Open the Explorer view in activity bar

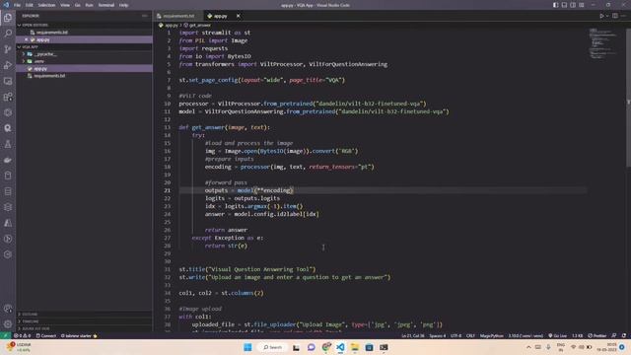pos(8,18)
